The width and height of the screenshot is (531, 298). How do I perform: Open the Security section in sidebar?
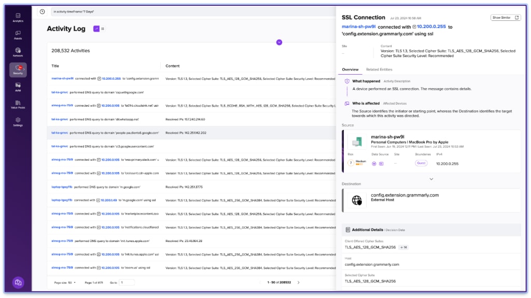click(18, 70)
